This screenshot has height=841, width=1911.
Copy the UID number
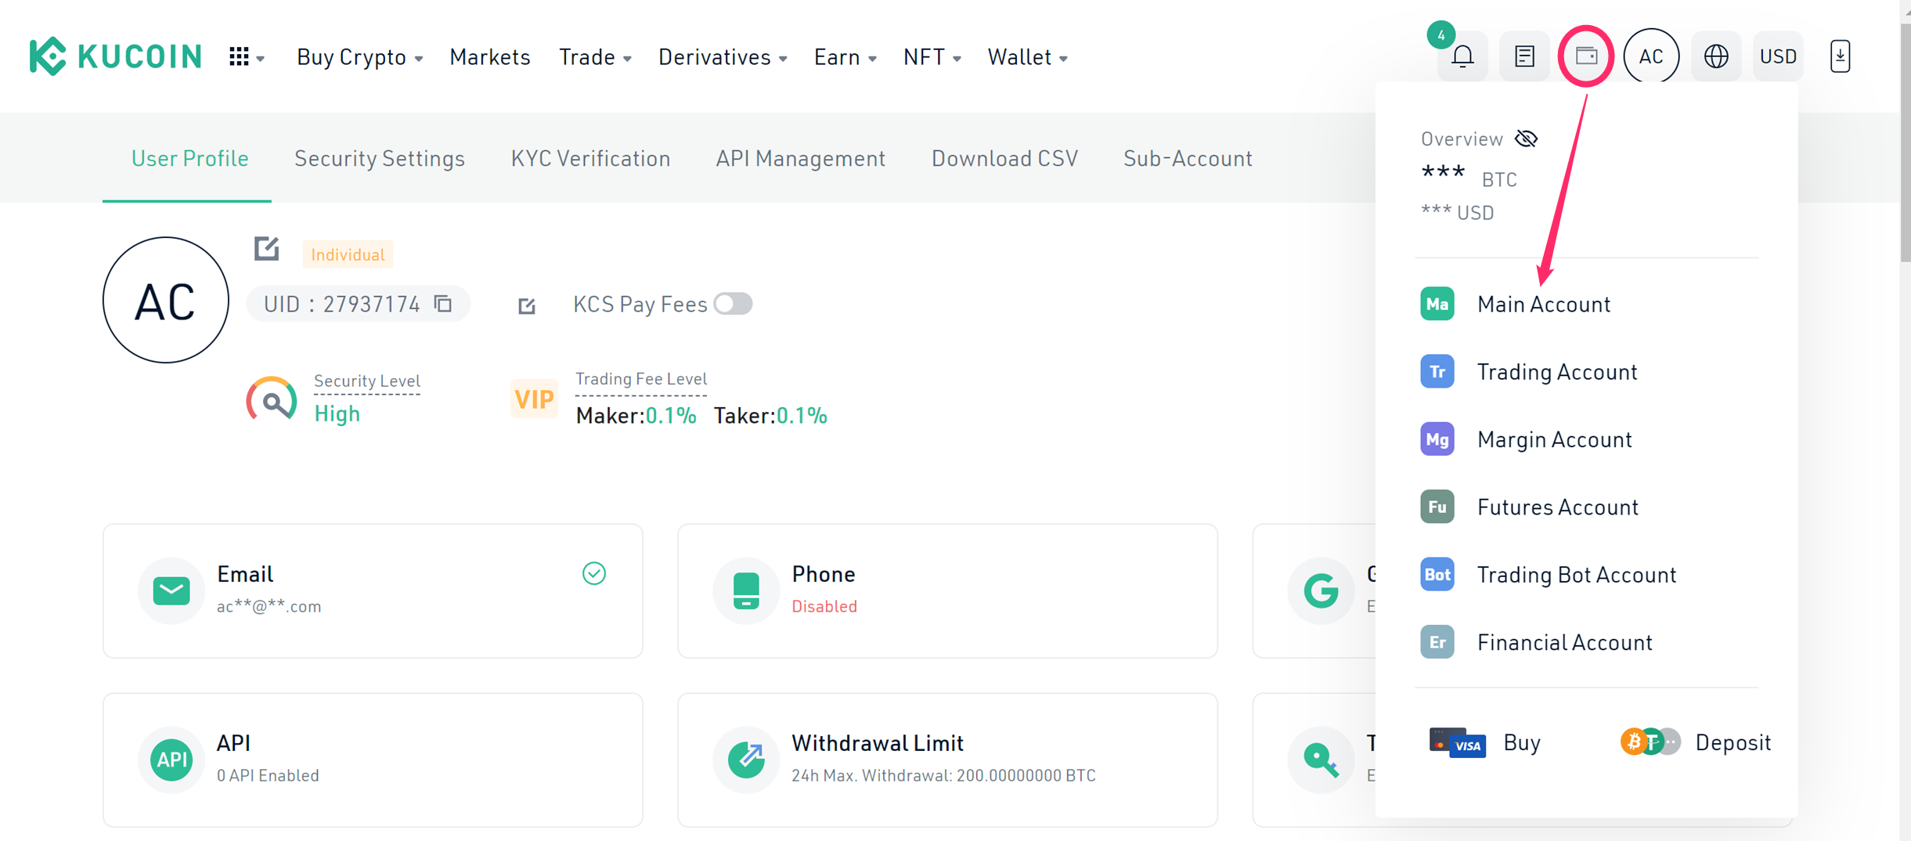tap(443, 303)
